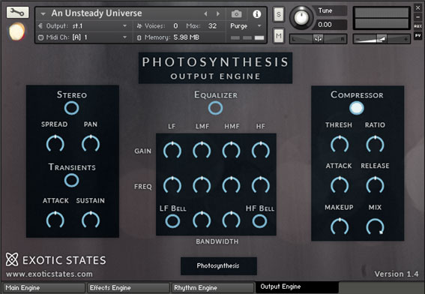Select the Output Engine tab
425x294 pixels.
tap(297, 287)
